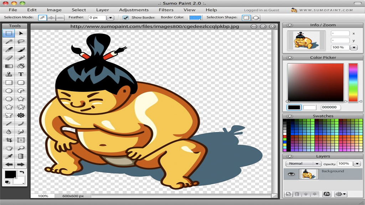The image size is (365, 205).
Task: Pick the Text tool from the toolbar
Action: click(x=21, y=74)
